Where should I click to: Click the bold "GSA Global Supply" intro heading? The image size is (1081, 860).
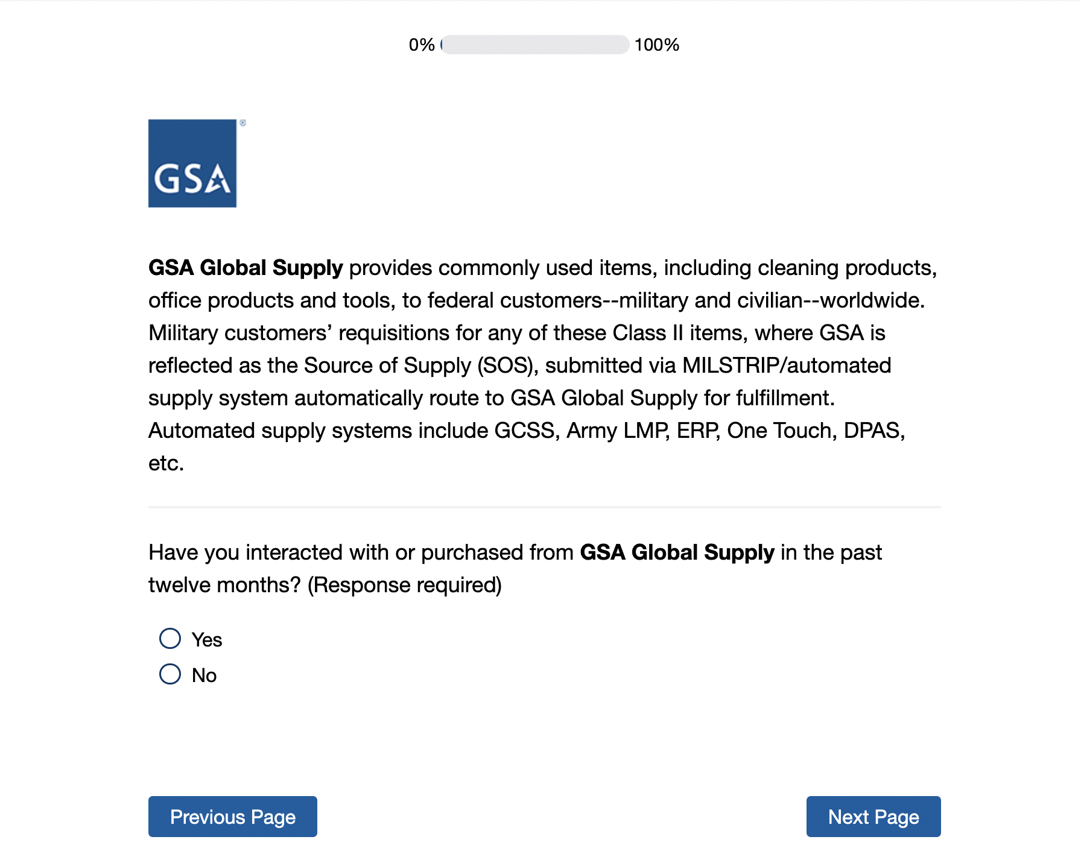pos(246,268)
